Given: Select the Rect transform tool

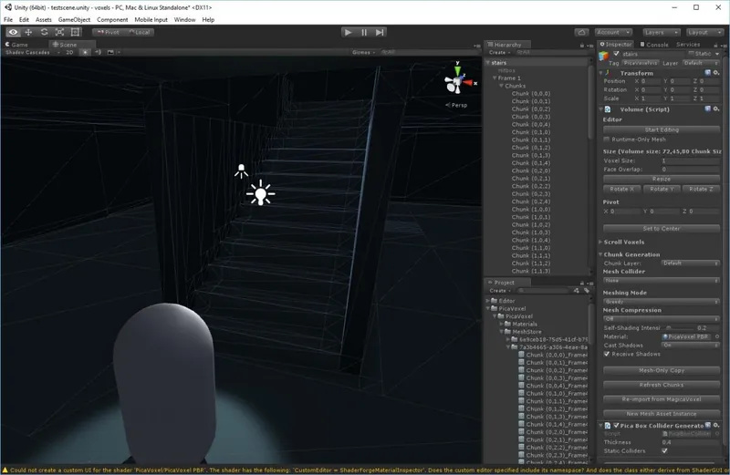Looking at the screenshot, I should point(75,32).
